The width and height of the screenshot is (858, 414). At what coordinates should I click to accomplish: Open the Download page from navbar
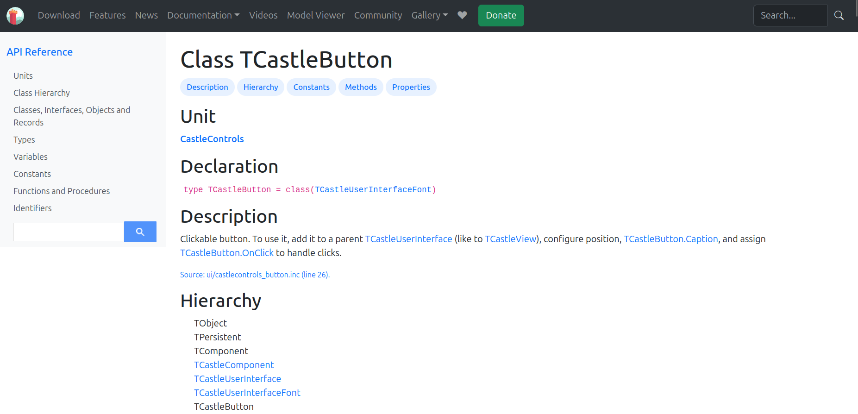(59, 15)
